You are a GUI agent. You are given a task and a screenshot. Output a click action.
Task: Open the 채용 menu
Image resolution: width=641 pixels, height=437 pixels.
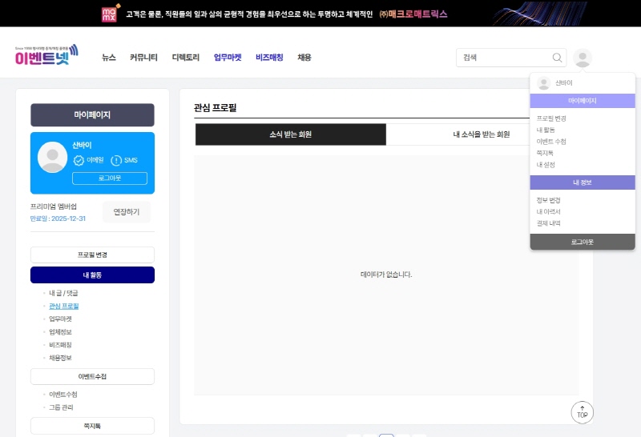[x=304, y=57]
